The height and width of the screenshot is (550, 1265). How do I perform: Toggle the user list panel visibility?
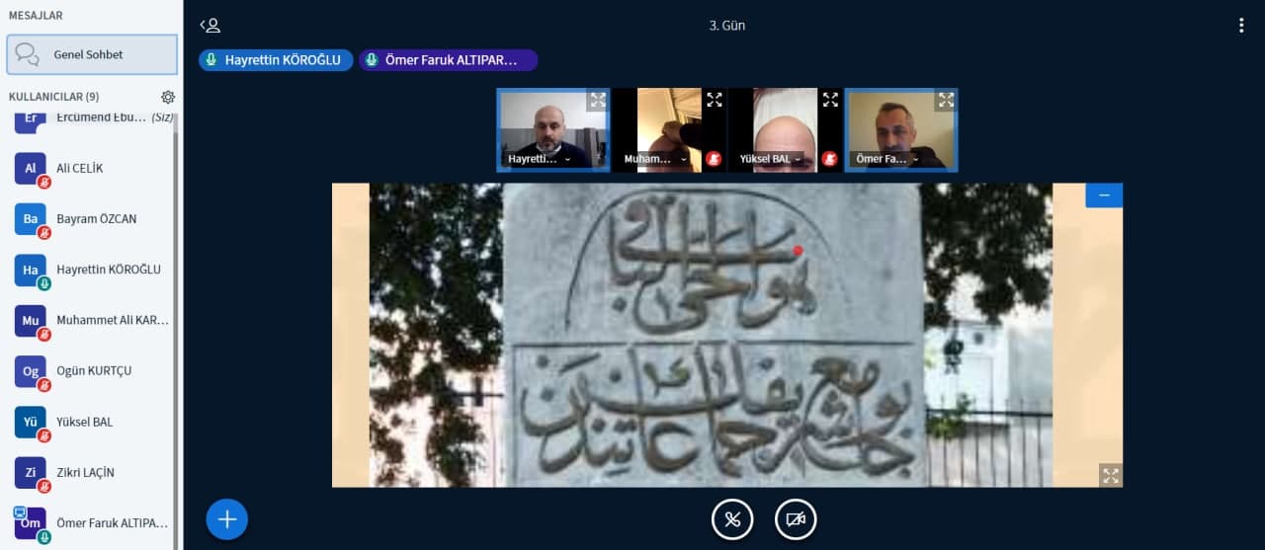pyautogui.click(x=210, y=26)
